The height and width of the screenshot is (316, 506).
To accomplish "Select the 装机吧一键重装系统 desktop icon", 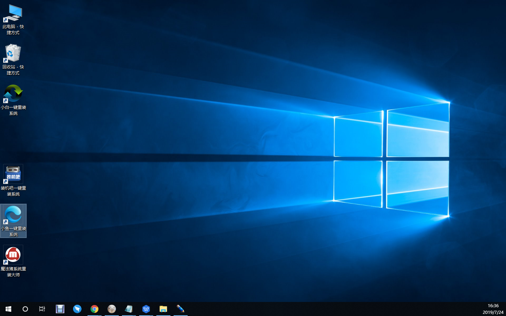I will pos(13,181).
